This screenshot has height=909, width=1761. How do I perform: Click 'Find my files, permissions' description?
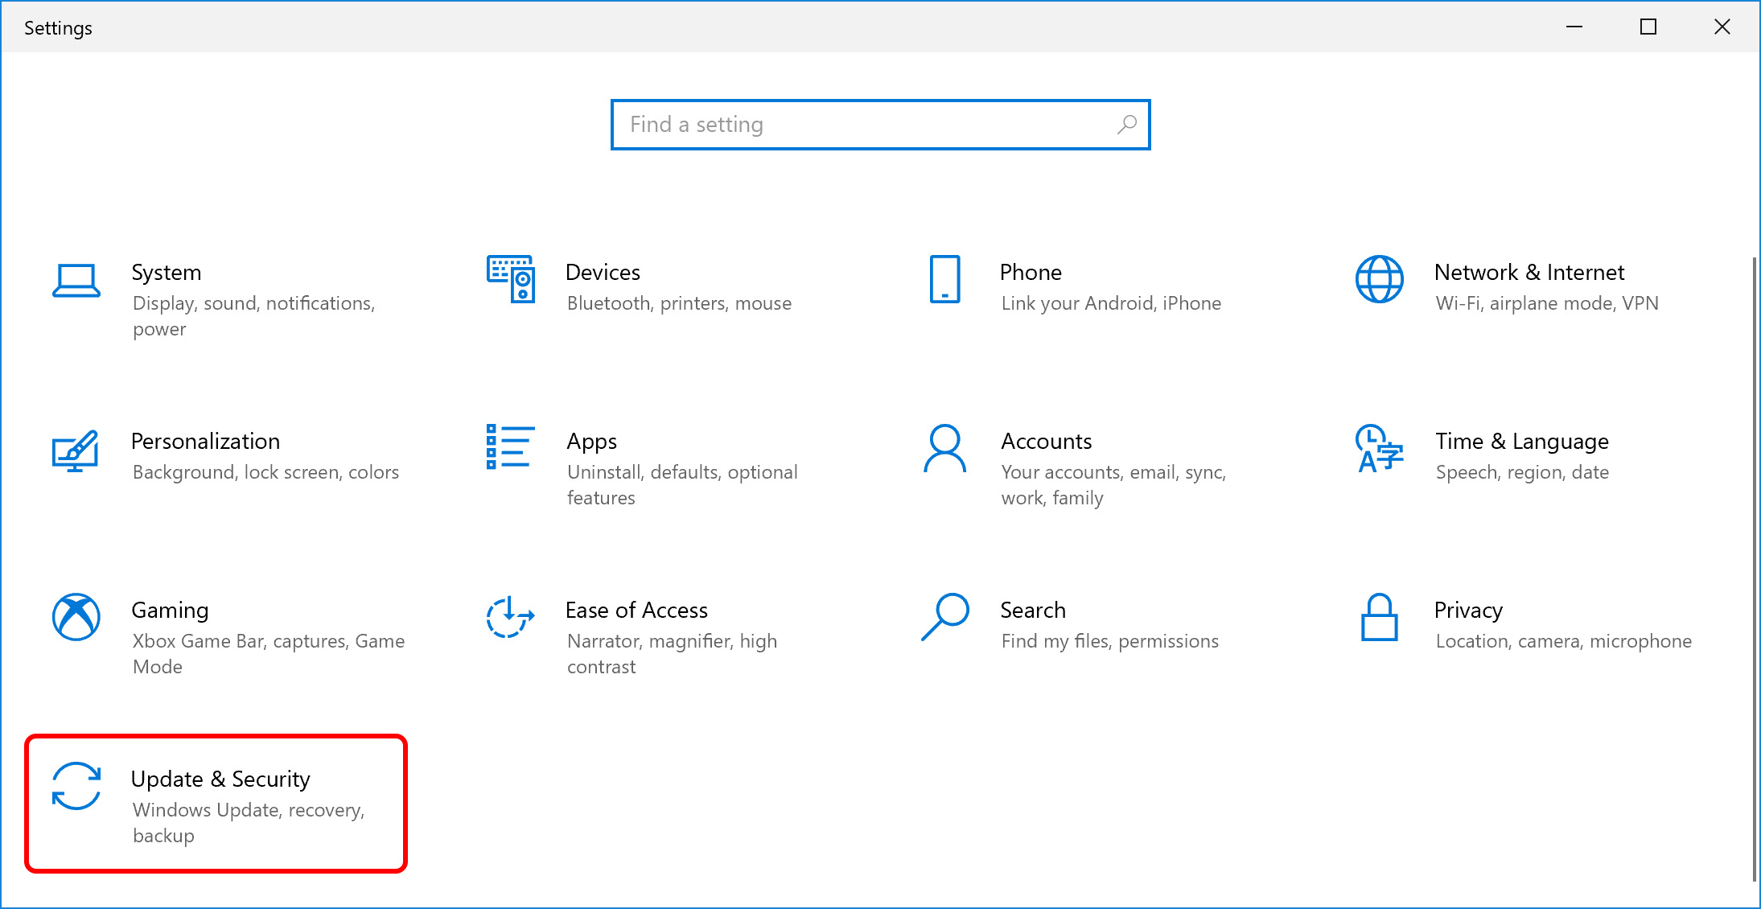(x=1110, y=641)
